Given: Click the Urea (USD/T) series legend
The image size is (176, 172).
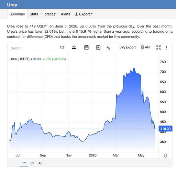Looking at the screenshot, I should pos(19,59).
